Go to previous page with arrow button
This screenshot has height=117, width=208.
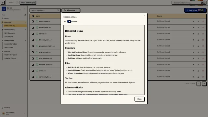point(199,84)
